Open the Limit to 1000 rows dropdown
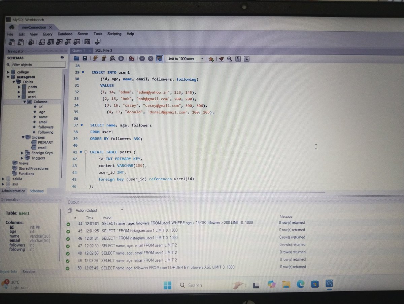Viewport: 404px width, 304px height. (202, 59)
